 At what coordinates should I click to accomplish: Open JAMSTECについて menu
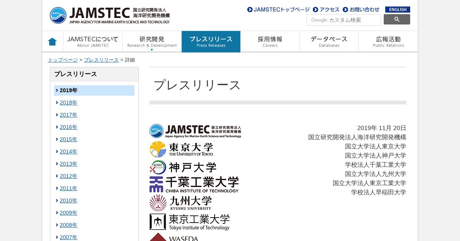[x=93, y=41]
